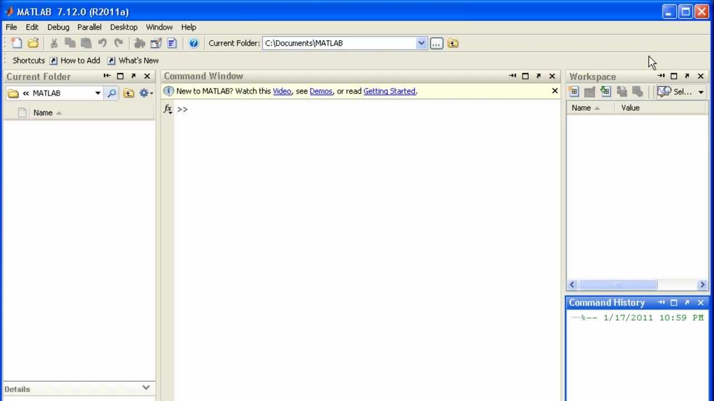
Task: Open the Help question mark icon
Action: pyautogui.click(x=194, y=43)
